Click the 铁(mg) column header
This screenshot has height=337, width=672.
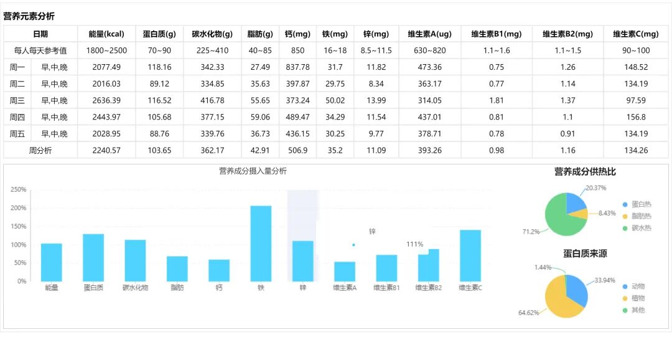(335, 34)
